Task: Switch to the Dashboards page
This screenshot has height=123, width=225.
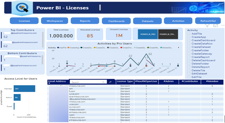Action: [116, 21]
